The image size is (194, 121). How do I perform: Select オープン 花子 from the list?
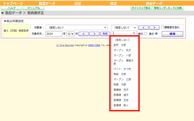pyautogui.click(x=124, y=50)
